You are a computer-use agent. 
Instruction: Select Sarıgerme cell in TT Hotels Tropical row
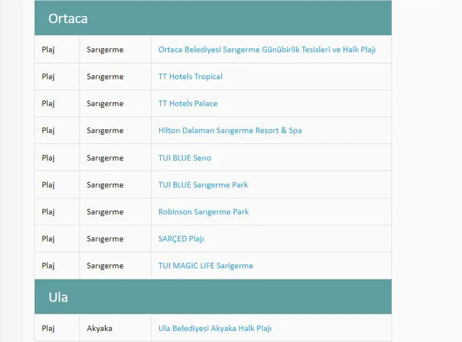pos(105,77)
